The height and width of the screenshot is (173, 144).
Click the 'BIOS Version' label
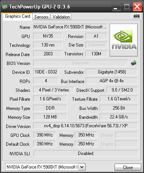point(18,63)
